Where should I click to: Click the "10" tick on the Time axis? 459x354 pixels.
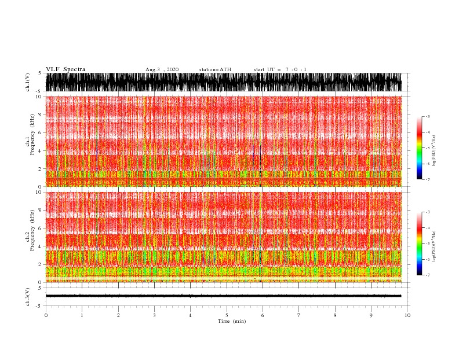click(407, 315)
